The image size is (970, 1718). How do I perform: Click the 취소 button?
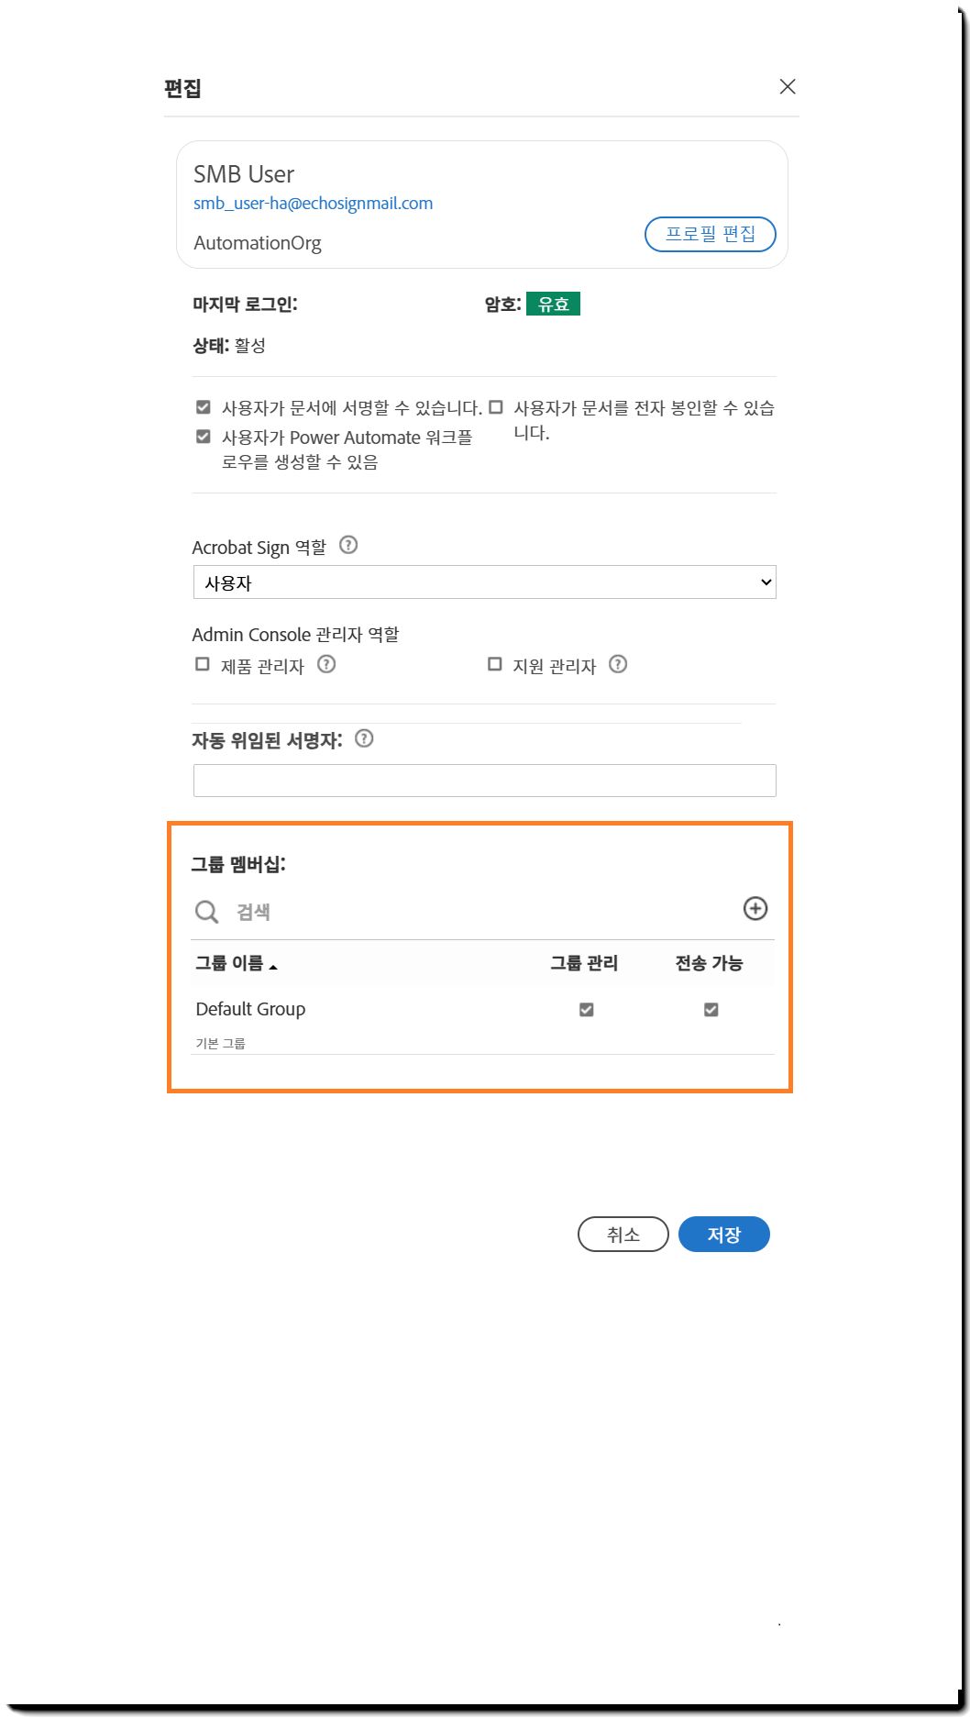[623, 1235]
